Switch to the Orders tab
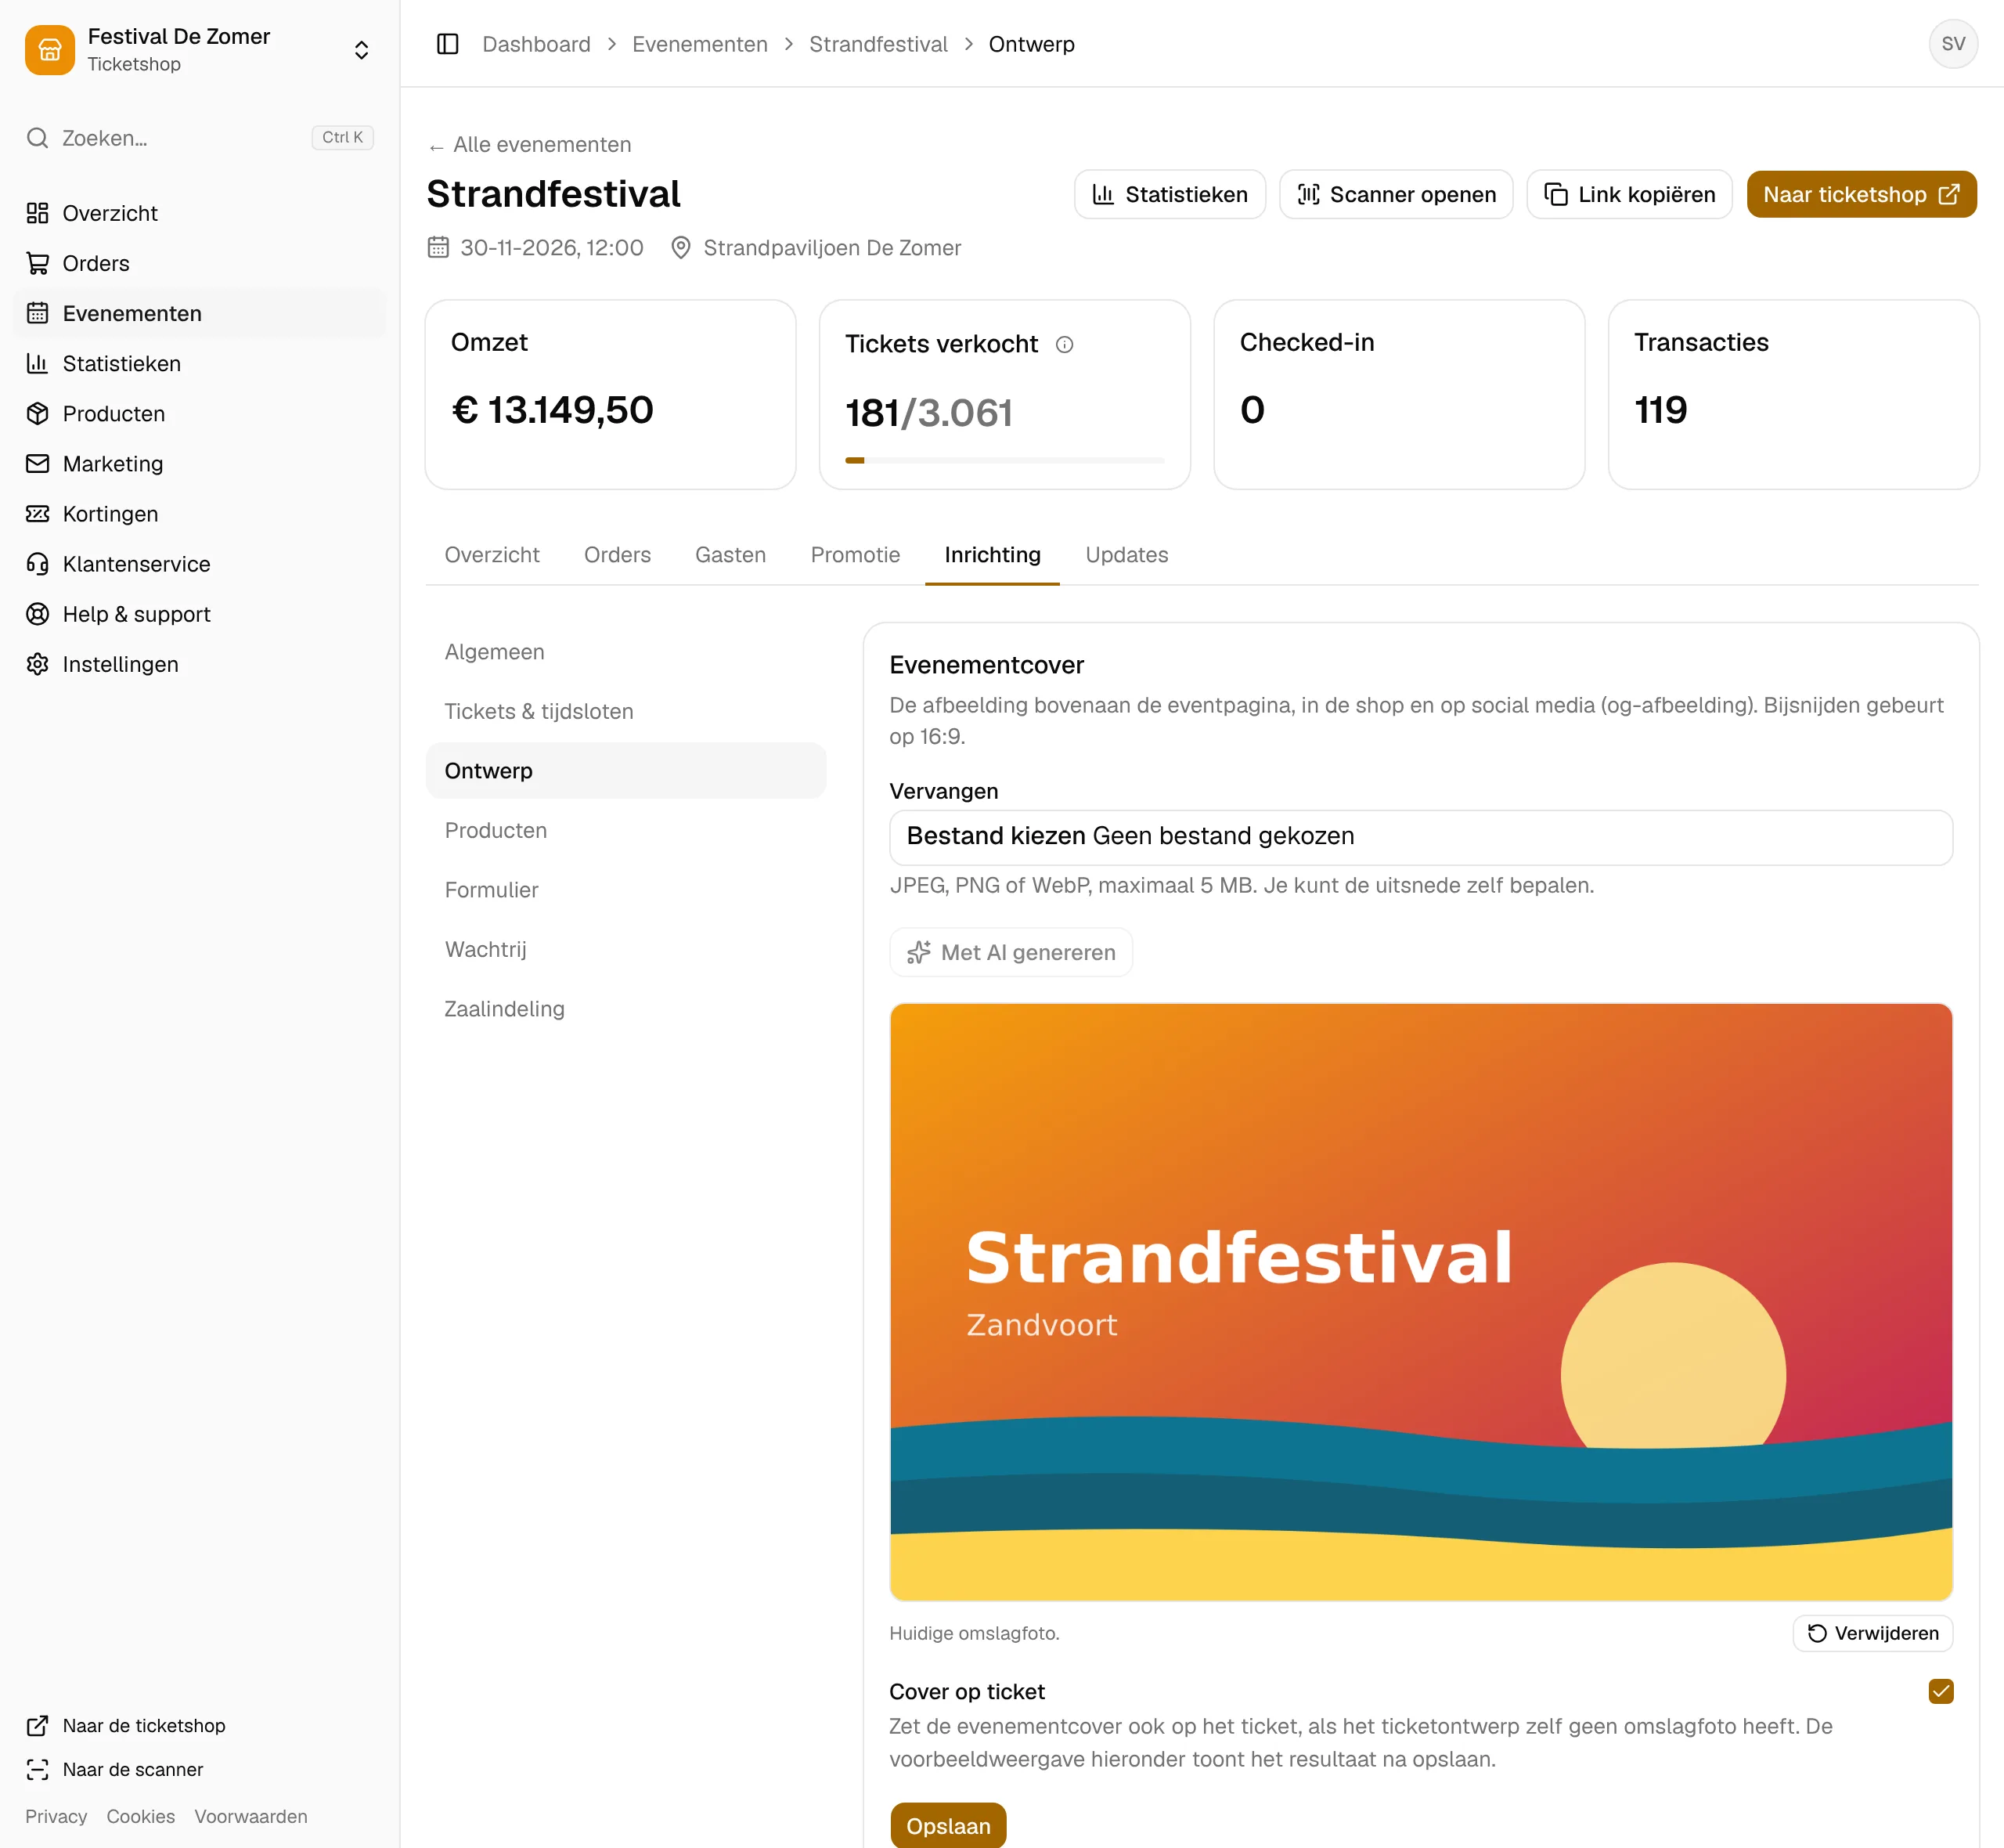Screen dimensions: 2004x1848 (x=618, y=555)
